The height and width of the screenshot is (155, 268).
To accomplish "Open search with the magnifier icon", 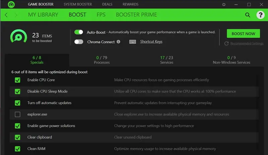I will pos(248,15).
